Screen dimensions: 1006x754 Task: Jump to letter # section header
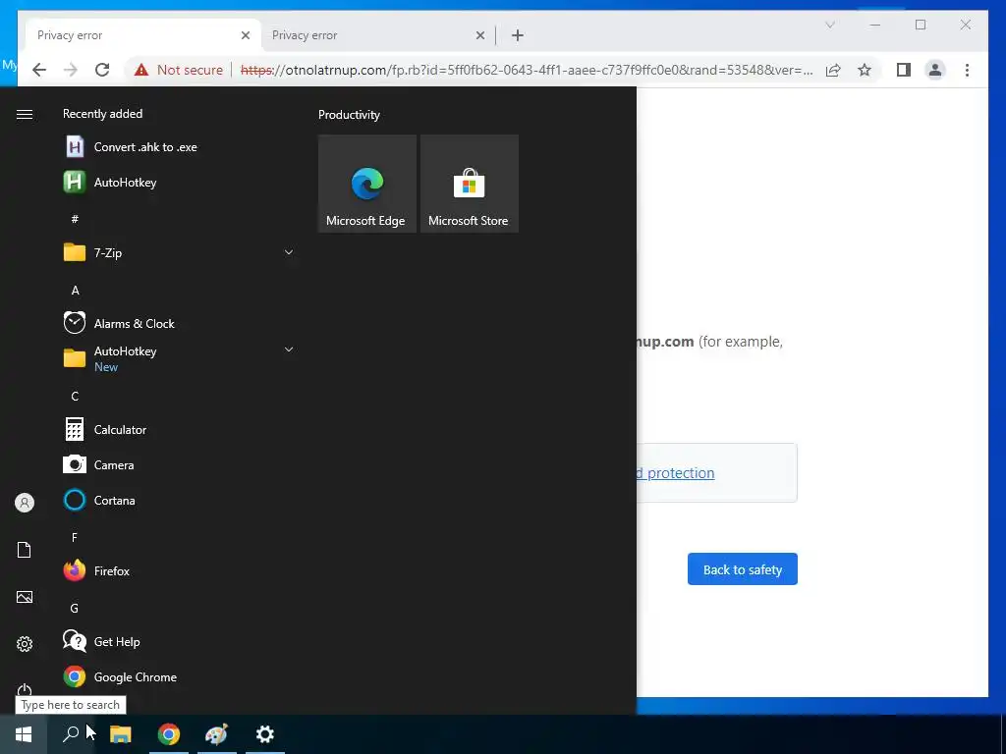point(75,219)
